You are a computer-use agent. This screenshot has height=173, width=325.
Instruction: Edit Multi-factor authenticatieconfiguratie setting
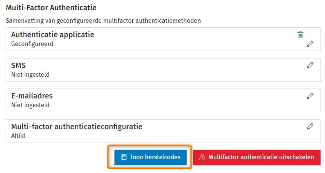tap(310, 126)
